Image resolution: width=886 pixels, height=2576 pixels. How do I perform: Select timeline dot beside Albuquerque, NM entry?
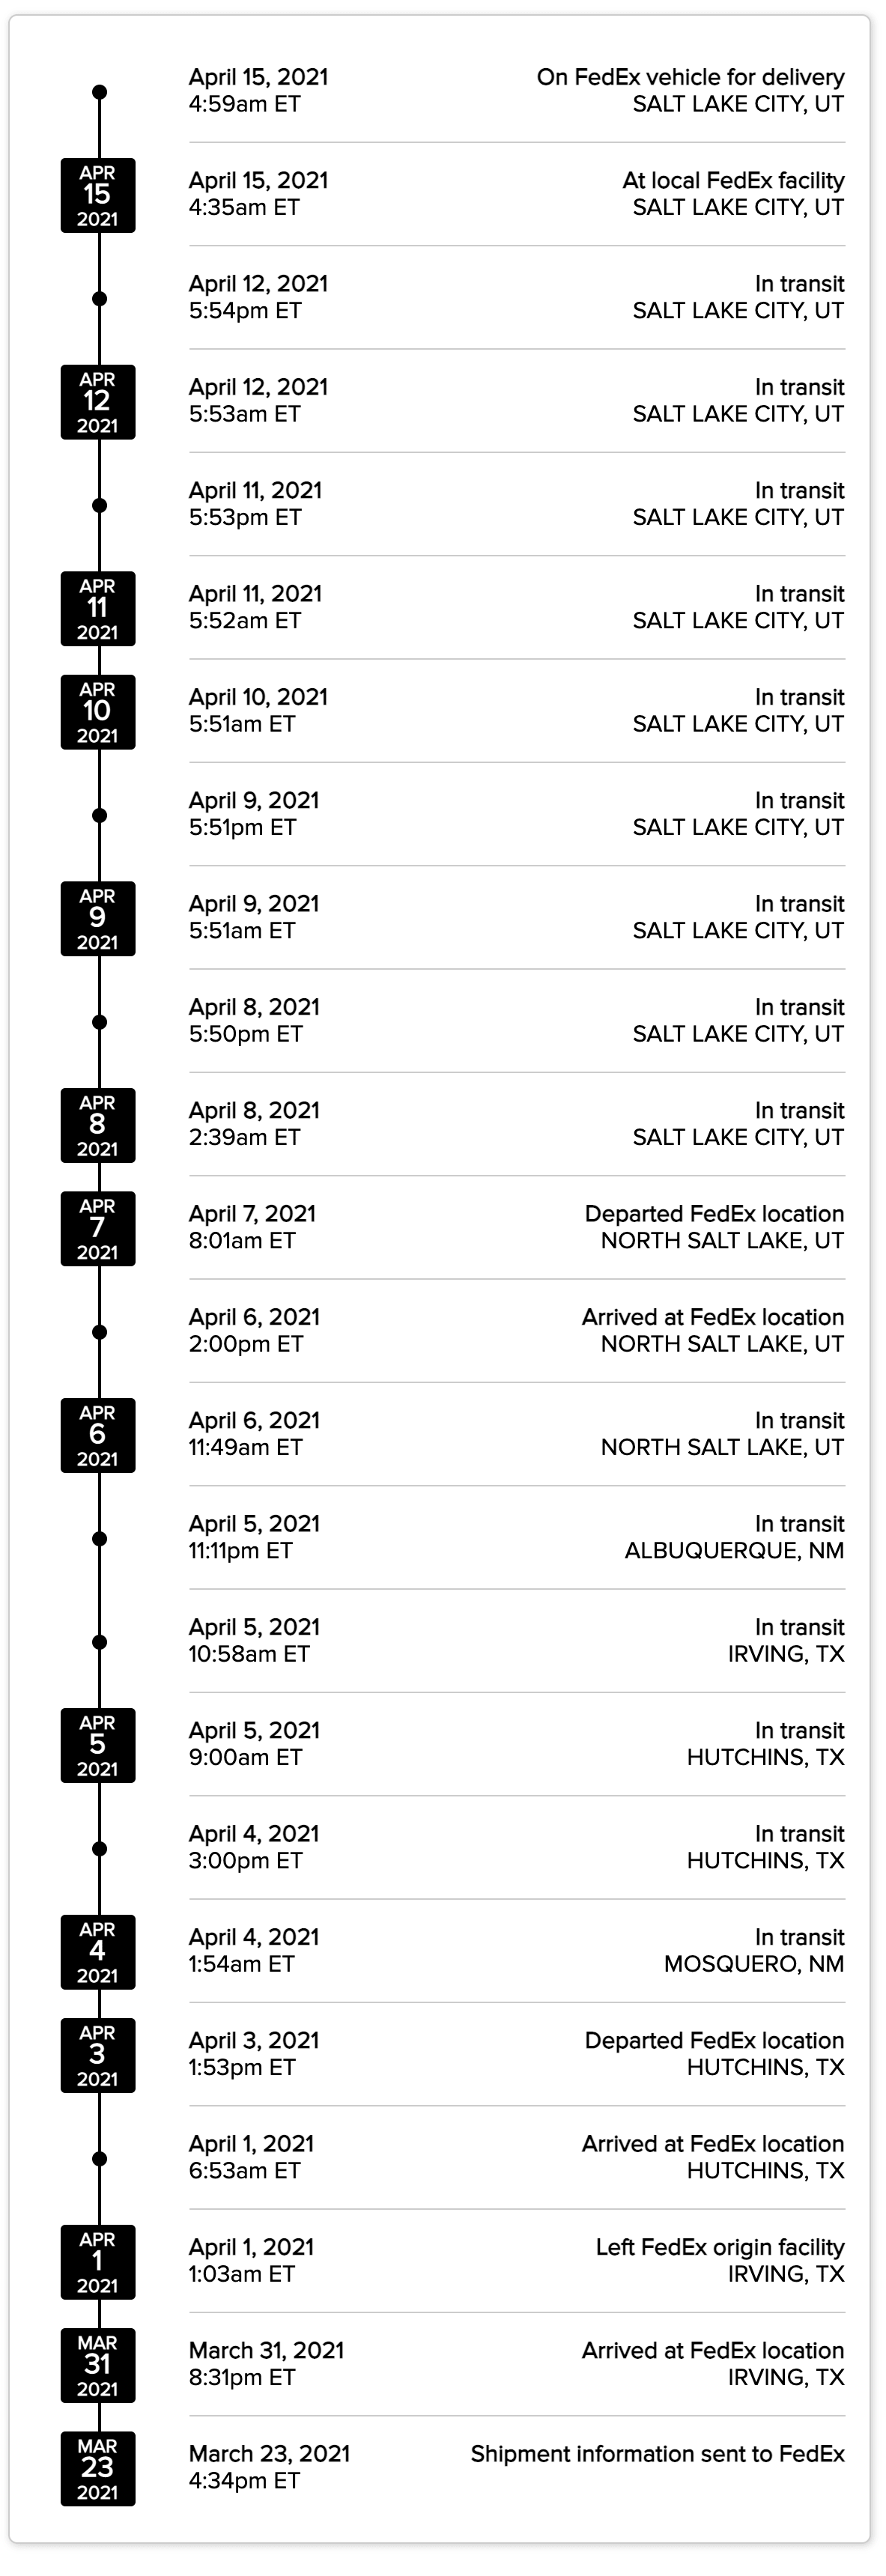[99, 1539]
